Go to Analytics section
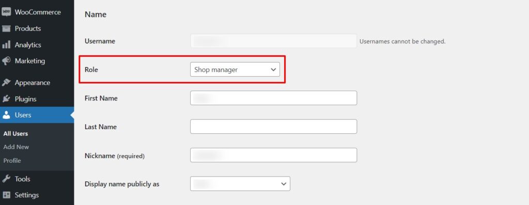This screenshot has height=205, width=529. click(37, 45)
